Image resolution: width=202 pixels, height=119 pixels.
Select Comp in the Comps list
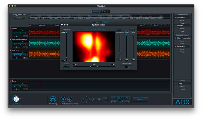(180, 84)
